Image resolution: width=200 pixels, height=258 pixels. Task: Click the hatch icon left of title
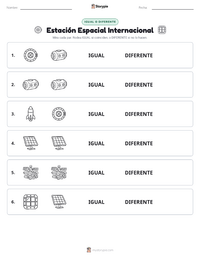38,30
